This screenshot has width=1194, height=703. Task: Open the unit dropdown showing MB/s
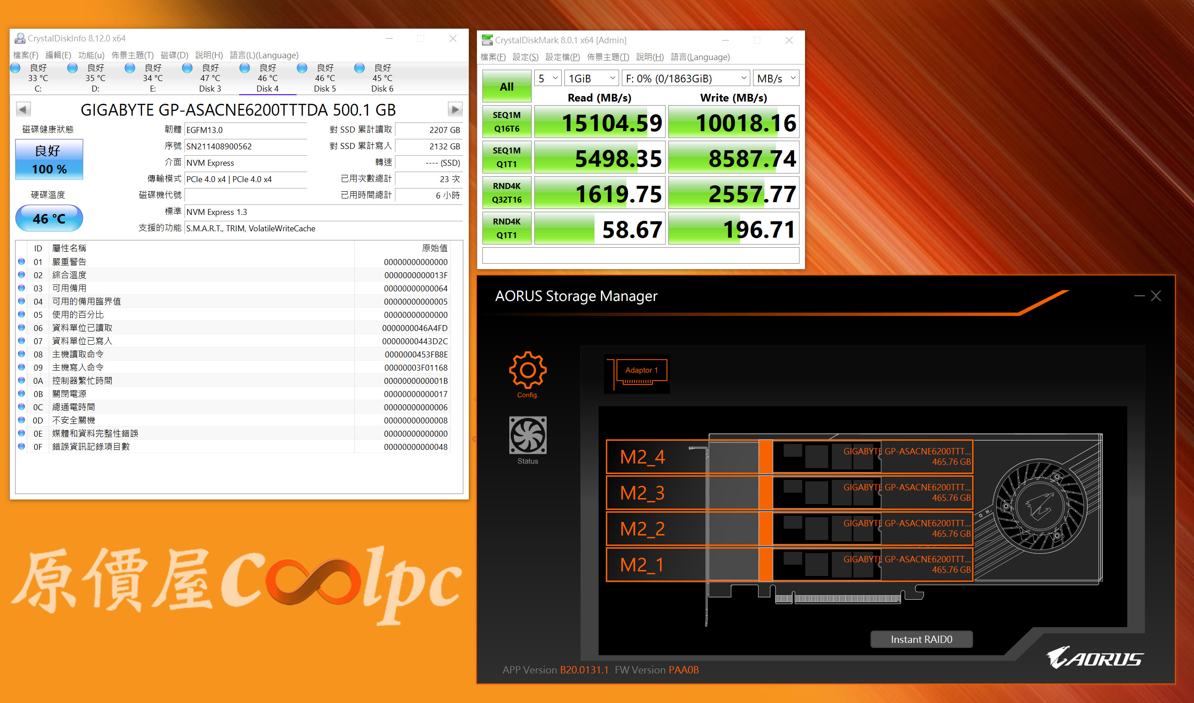pyautogui.click(x=776, y=78)
